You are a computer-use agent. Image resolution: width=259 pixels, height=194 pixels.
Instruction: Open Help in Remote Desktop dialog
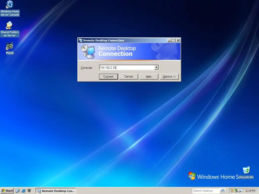(x=149, y=77)
